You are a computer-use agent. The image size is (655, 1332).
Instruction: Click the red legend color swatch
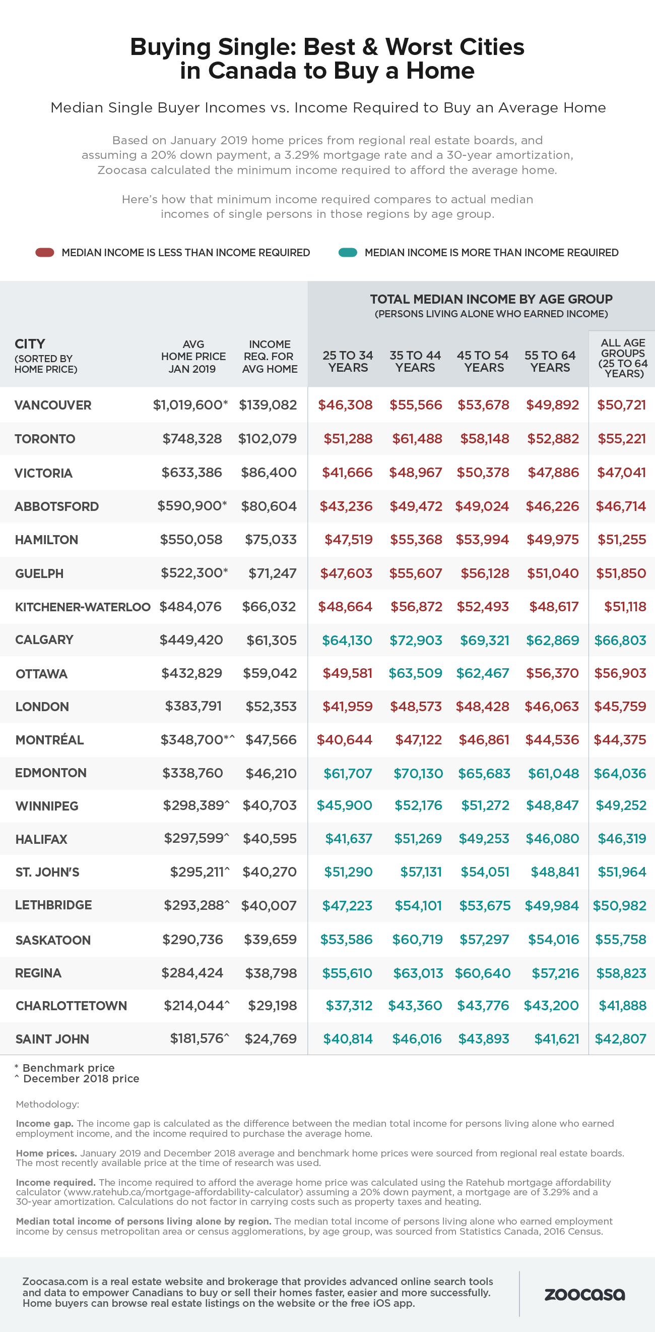click(x=45, y=252)
